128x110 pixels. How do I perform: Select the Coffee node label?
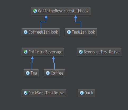pyautogui.click(x=57, y=73)
